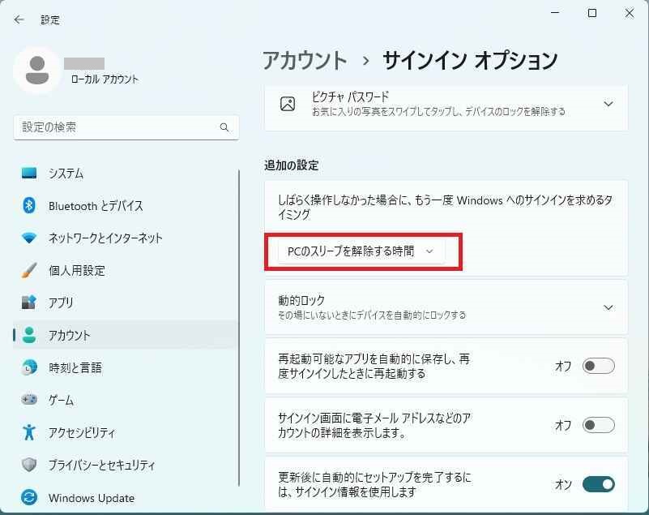Viewport: 649px width, 515px height.
Task: Click アカウント breadcrumb link
Action: [x=305, y=61]
